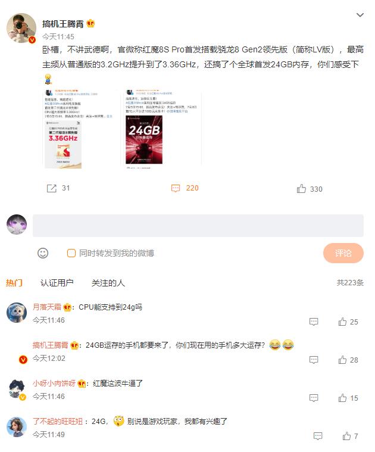Reply to 月落天霜's comment via reply icon
This screenshot has height=452, width=375.
tap(313, 322)
